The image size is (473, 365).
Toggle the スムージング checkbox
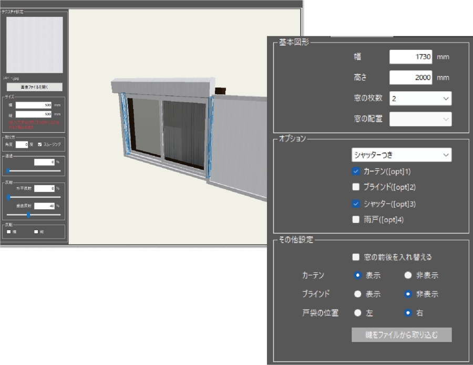click(x=40, y=144)
